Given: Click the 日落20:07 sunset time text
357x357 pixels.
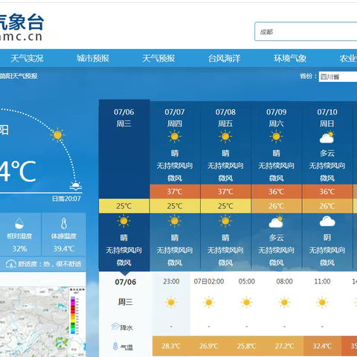Looking at the screenshot, I should click(x=66, y=199).
